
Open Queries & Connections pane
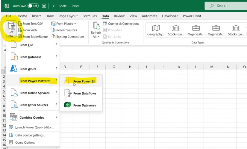[x=121, y=24]
